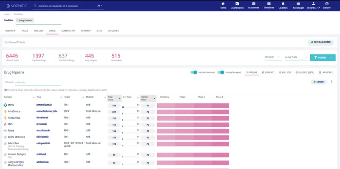This screenshot has height=169, width=340.
Task: Open the Oncology dropdown
Action: pos(273,57)
